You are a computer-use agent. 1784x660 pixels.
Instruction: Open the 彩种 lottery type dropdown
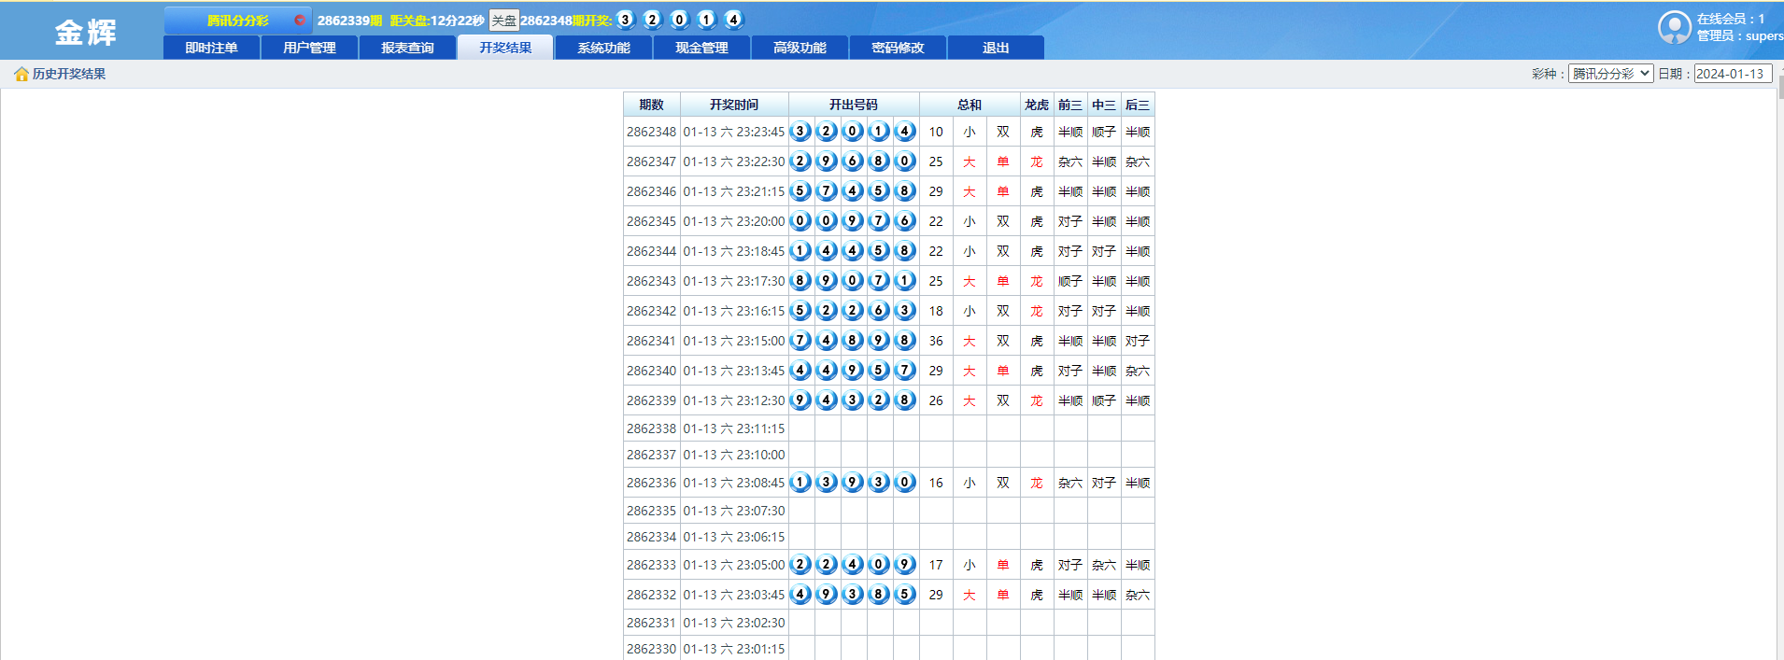[x=1610, y=74]
